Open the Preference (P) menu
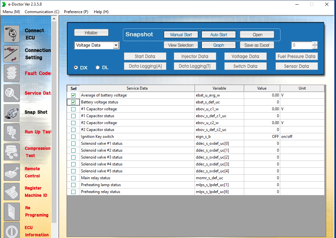 (76, 12)
